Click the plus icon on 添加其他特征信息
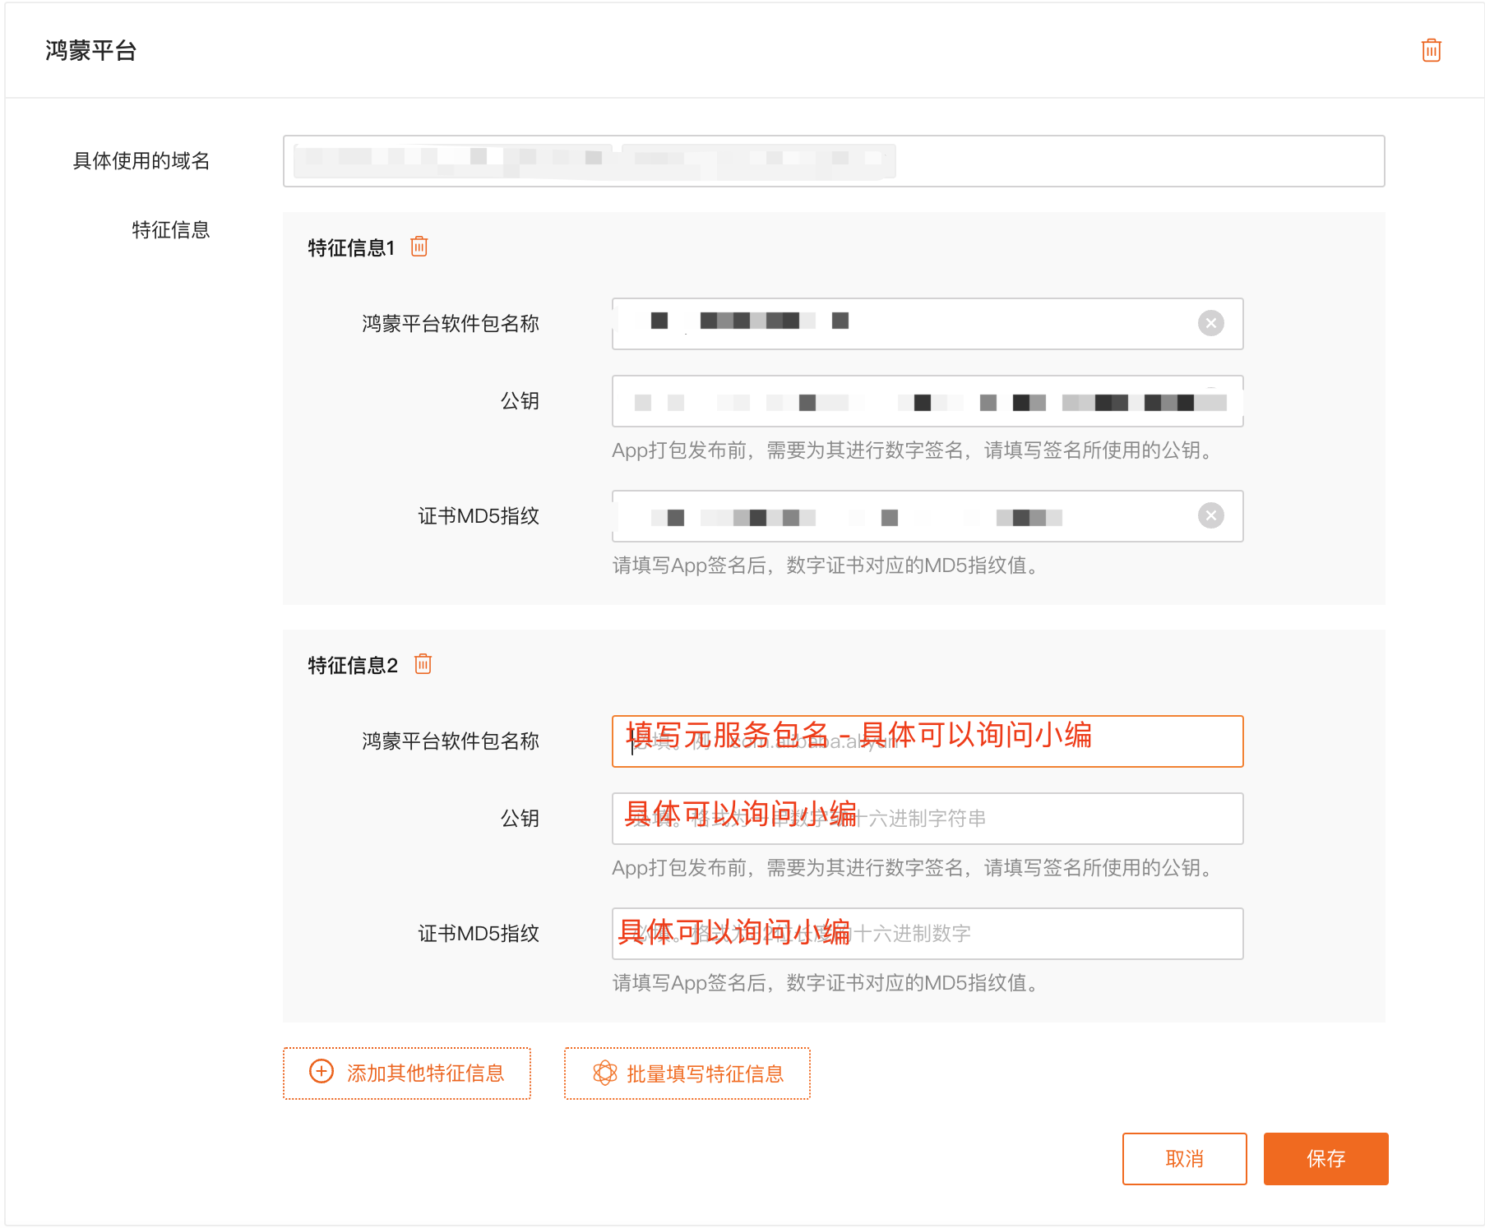Image resolution: width=1485 pixels, height=1228 pixels. coord(322,1071)
